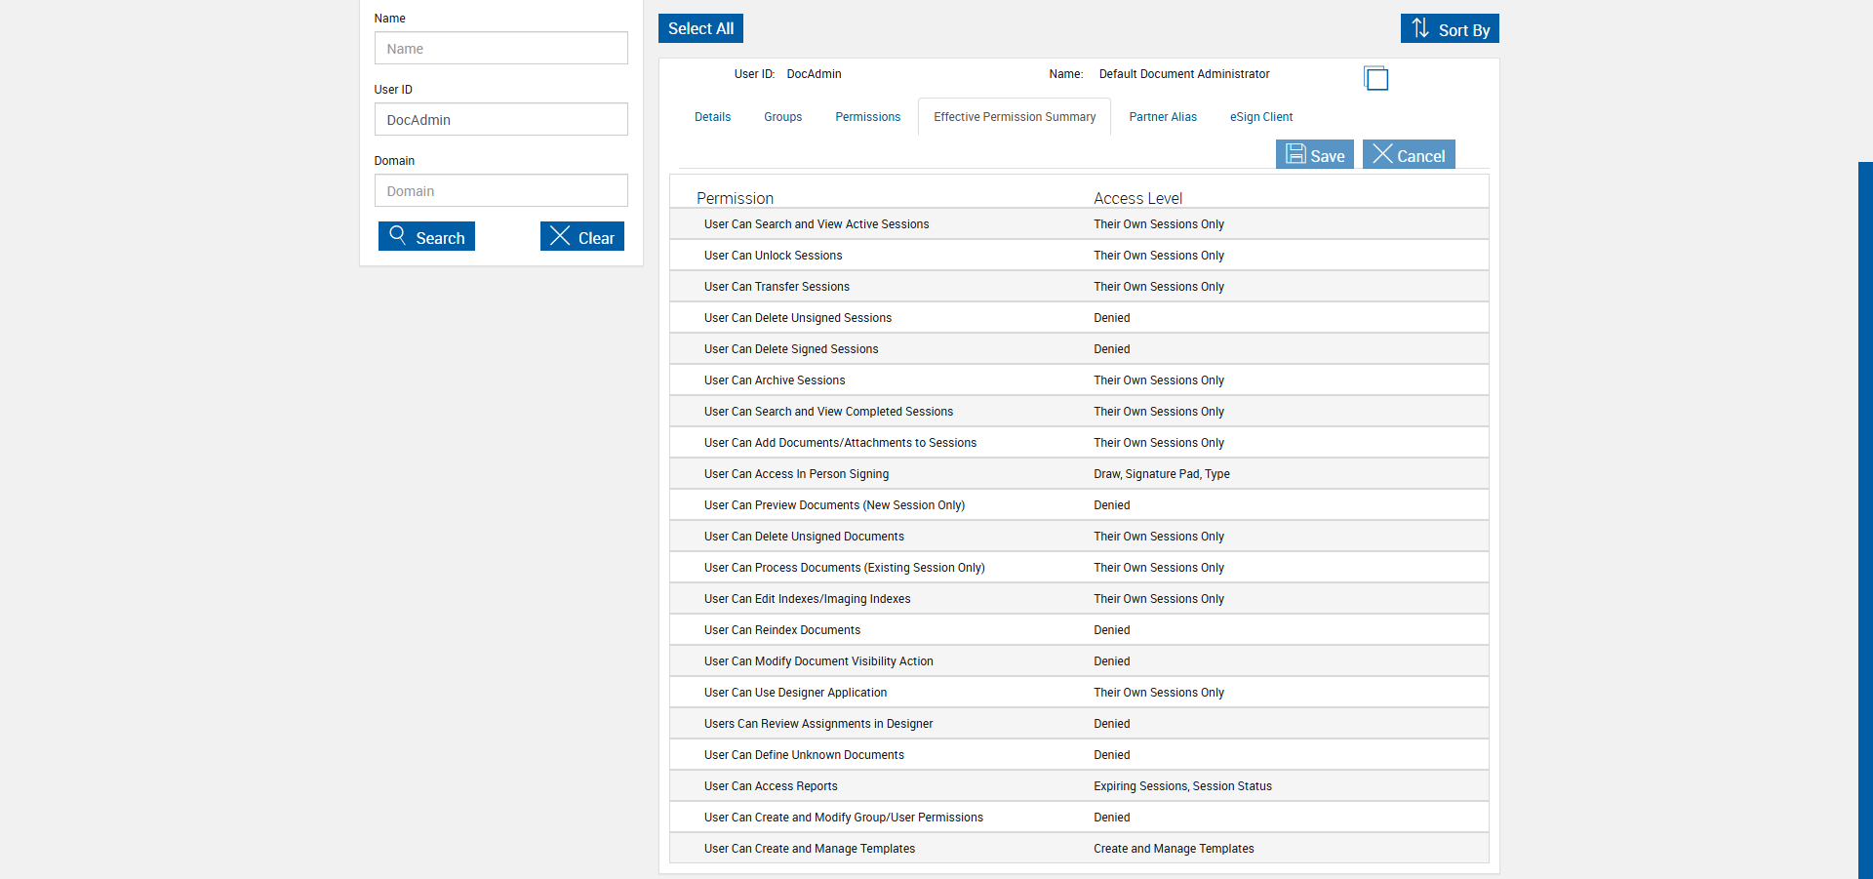Click the X icon on Cancel button
Viewport: 1873px width, 879px height.
[1382, 153]
